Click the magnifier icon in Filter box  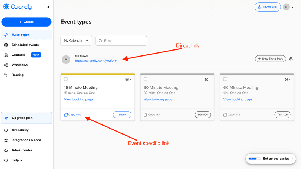point(100,41)
